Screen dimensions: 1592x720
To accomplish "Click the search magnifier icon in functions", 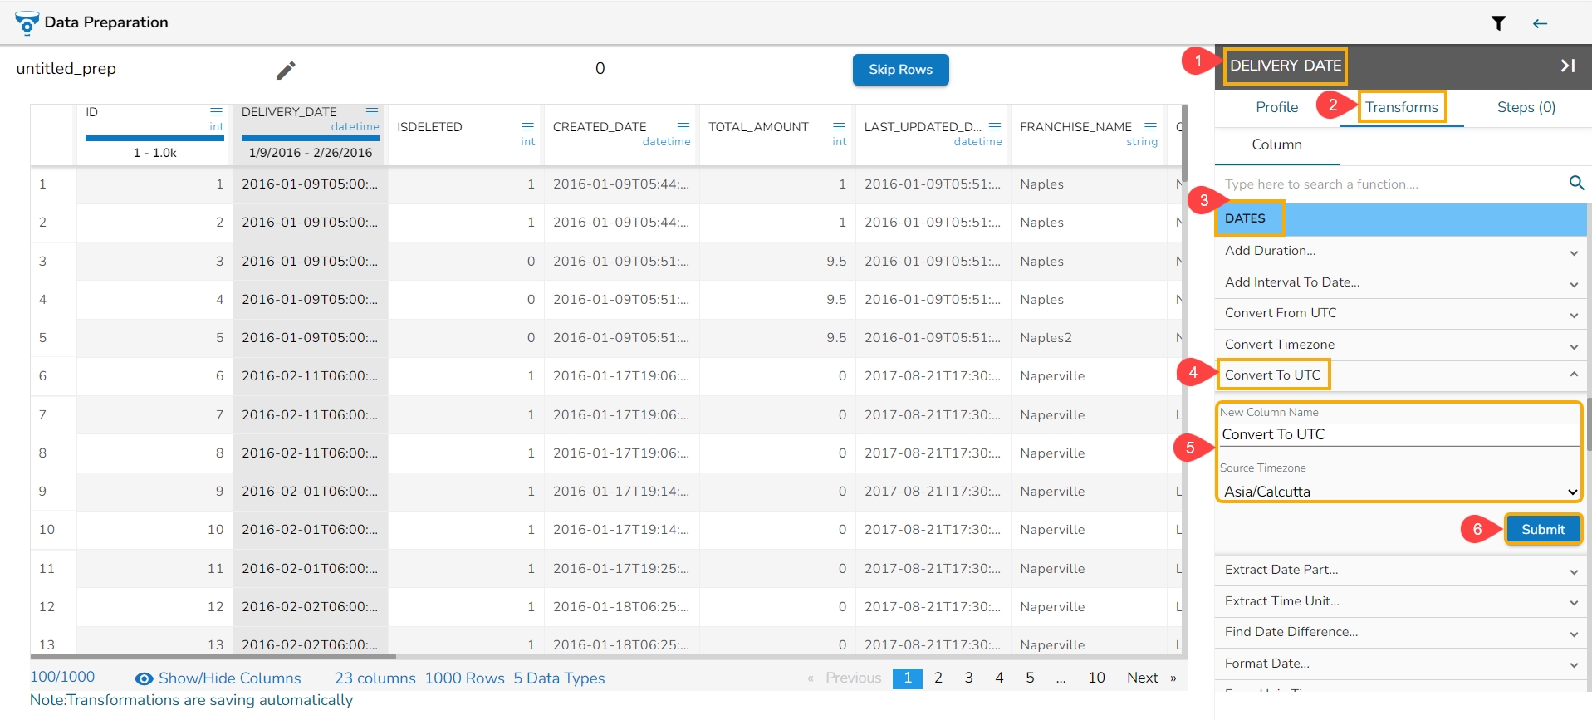I will (x=1576, y=183).
